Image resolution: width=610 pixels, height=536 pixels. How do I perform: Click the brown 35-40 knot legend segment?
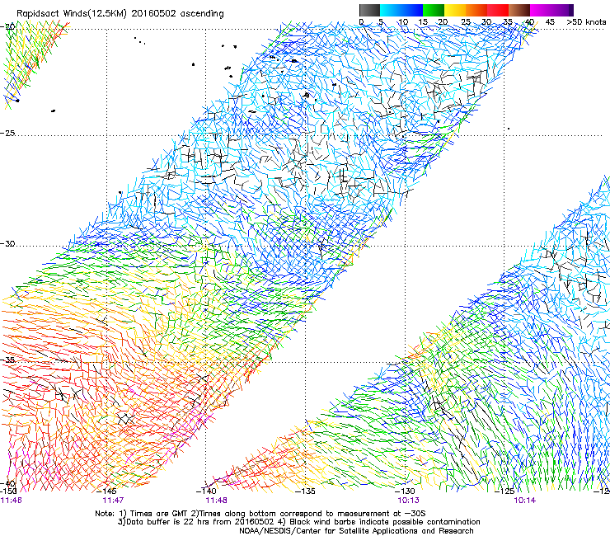click(519, 10)
